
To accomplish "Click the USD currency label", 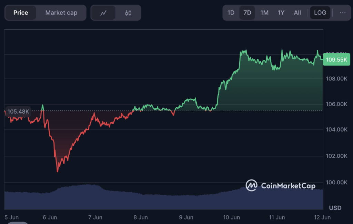I will 335,208.
